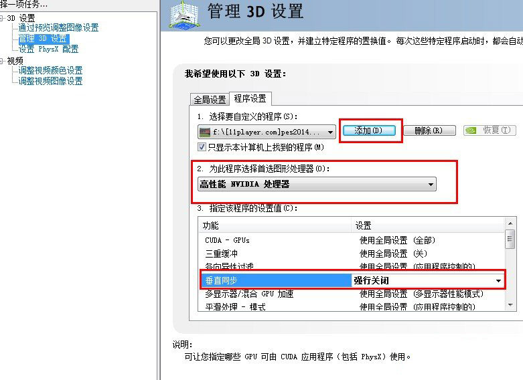Collapse the 视频 tree node
This screenshot has width=523, height=380.
tap(2, 61)
